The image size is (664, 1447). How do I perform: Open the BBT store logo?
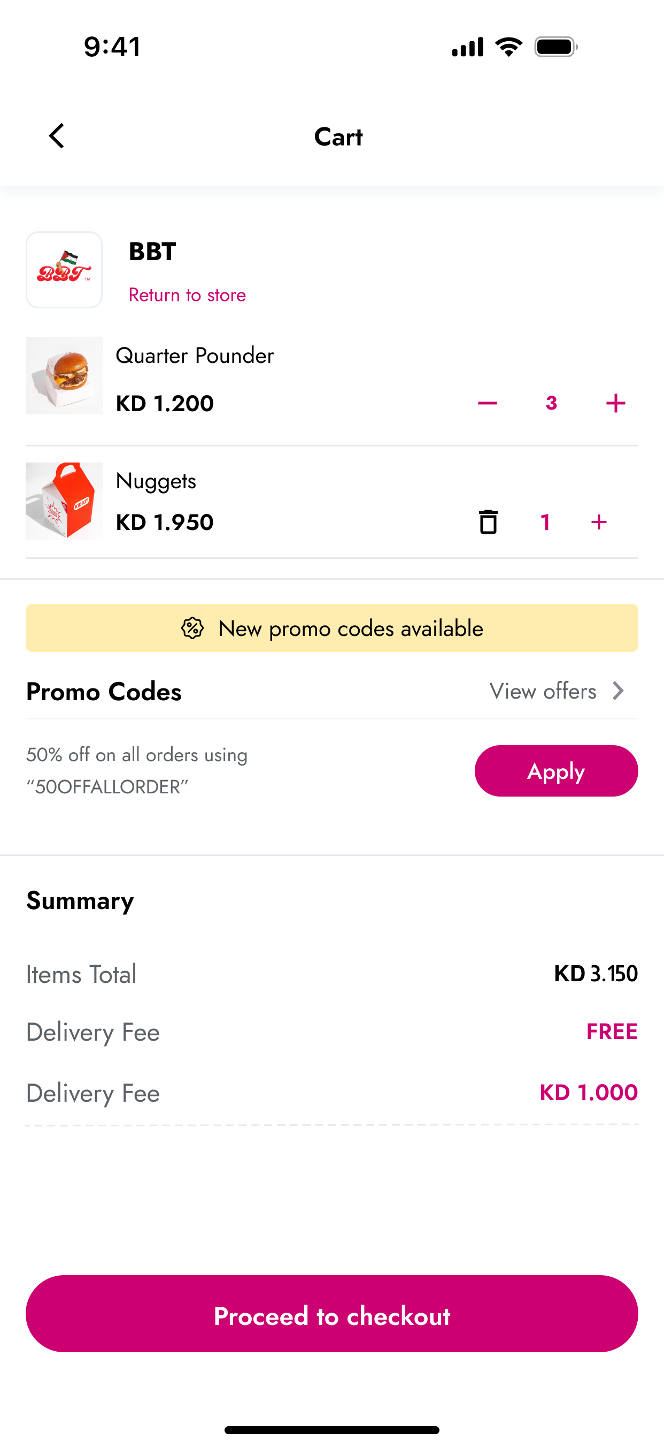tap(64, 270)
